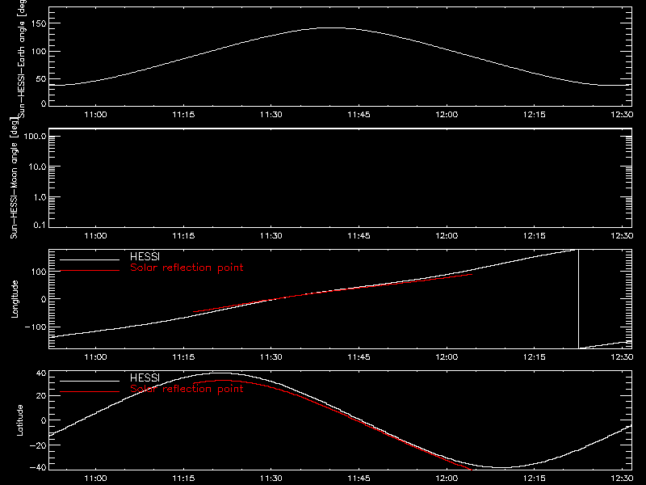Viewport: 646px width, 485px height.
Task: Click the vertical wrap line in Longitude plot
Action: point(578,299)
